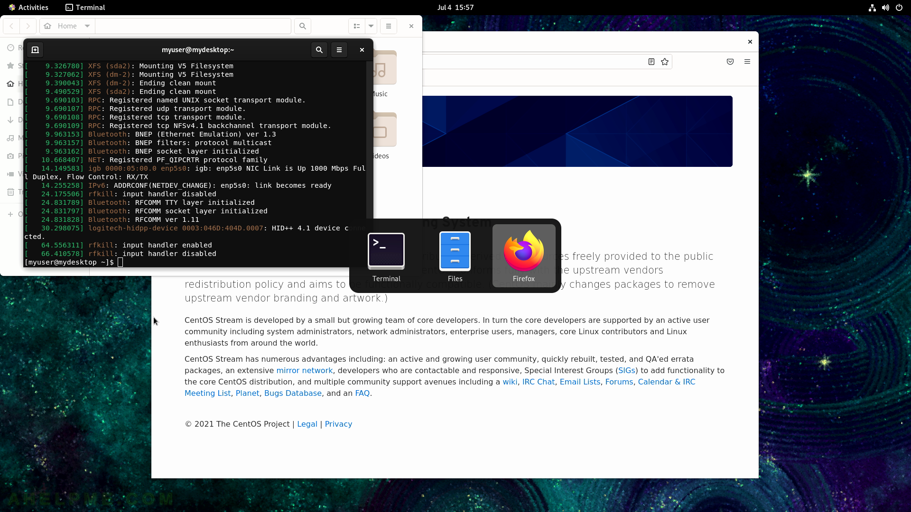Click power icon in system tray
Screen dimensions: 911x512
click(x=899, y=7)
